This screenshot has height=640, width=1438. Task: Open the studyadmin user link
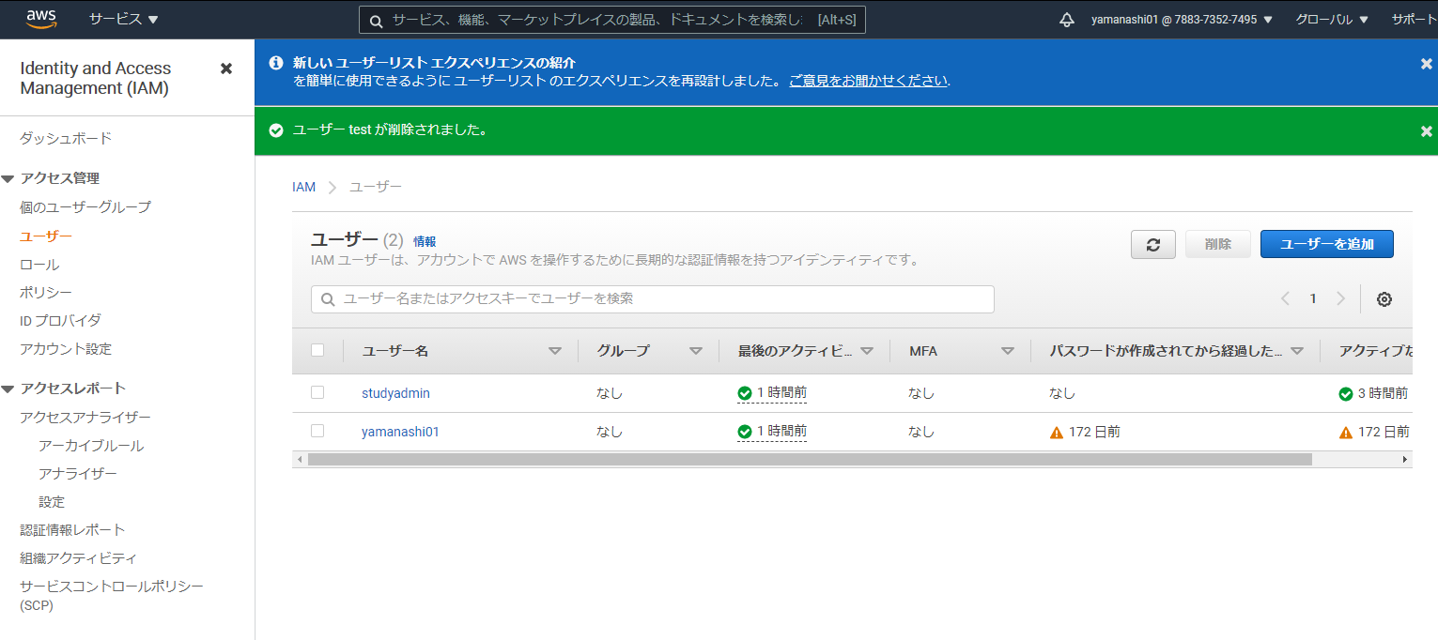point(395,393)
